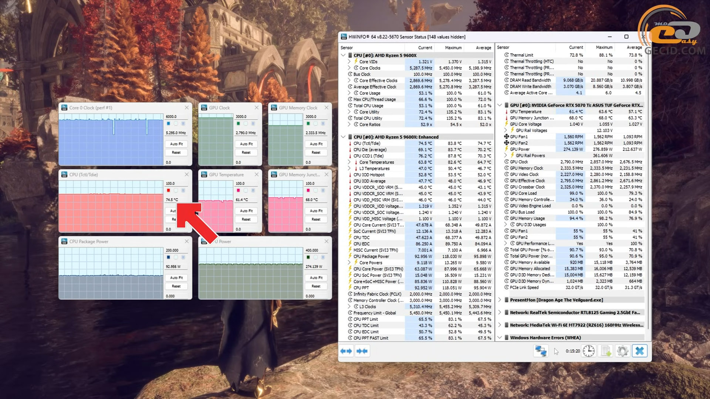
Task: Click the expand columns arrows icon in HWiNFO toolbar
Action: (346, 351)
